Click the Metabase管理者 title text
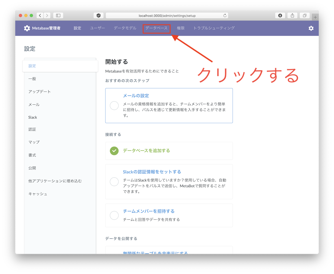The height and width of the screenshot is (274, 334). [46, 28]
